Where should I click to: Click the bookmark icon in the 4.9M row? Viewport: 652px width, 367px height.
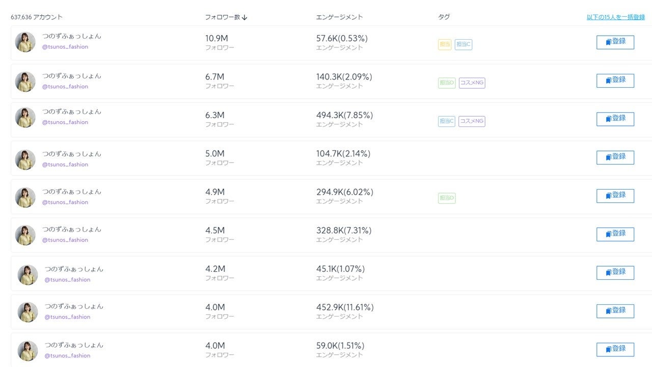(608, 196)
